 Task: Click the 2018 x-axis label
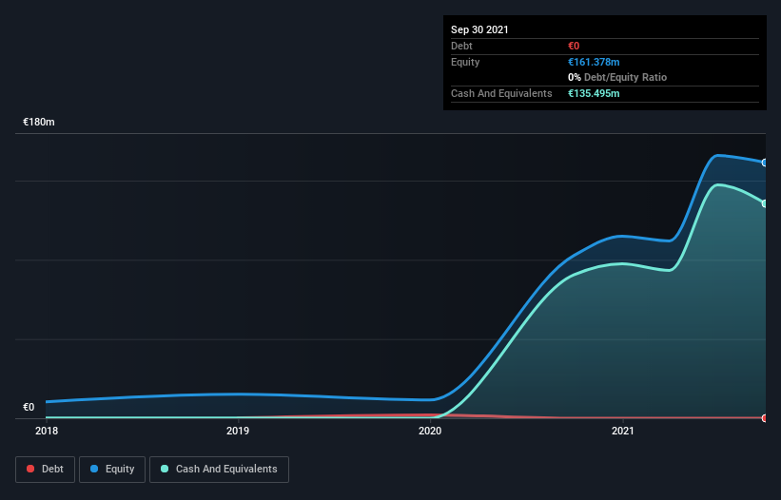coord(47,431)
